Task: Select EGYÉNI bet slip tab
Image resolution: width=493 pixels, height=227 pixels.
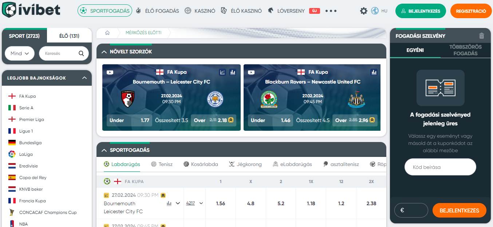Action: pyautogui.click(x=415, y=50)
